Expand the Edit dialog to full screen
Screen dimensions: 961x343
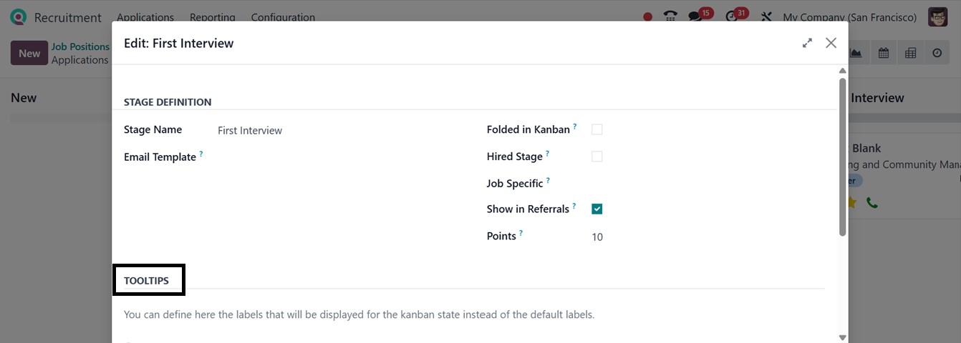tap(807, 43)
